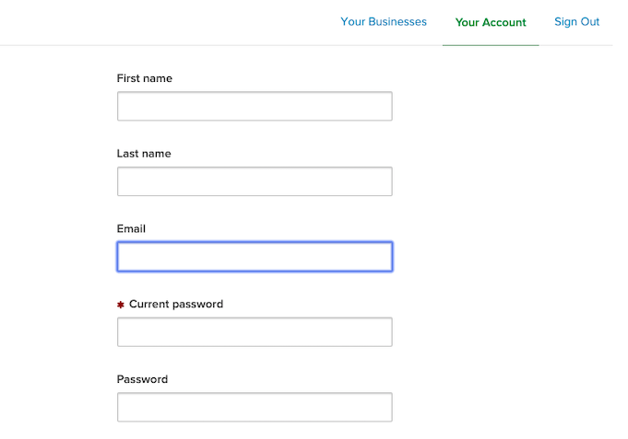Click the new Password field

point(255,407)
